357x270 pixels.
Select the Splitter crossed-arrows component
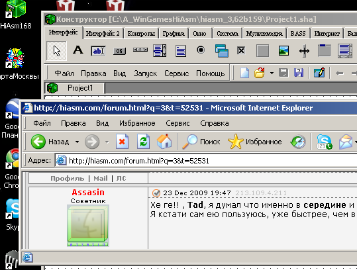[x=304, y=51]
